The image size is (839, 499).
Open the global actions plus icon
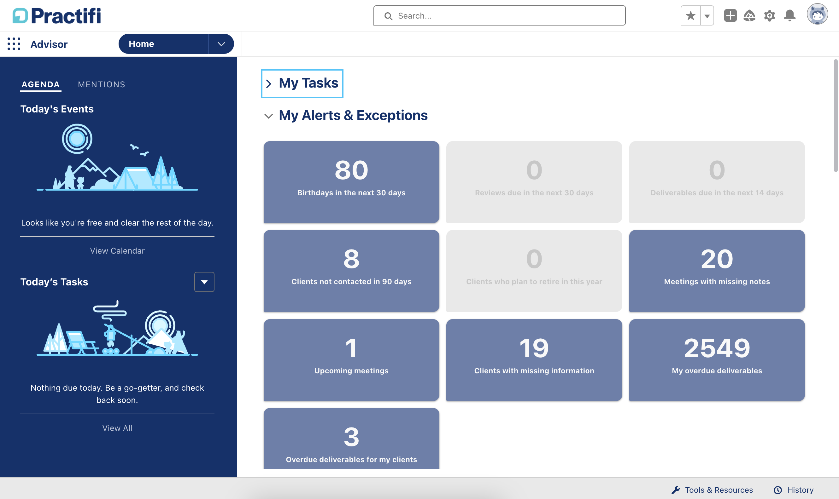click(730, 15)
